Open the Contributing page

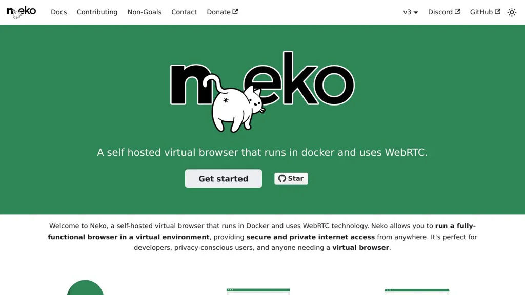tap(97, 12)
